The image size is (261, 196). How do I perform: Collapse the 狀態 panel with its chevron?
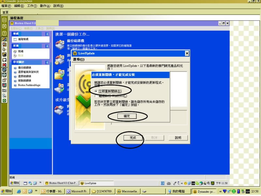47,46
